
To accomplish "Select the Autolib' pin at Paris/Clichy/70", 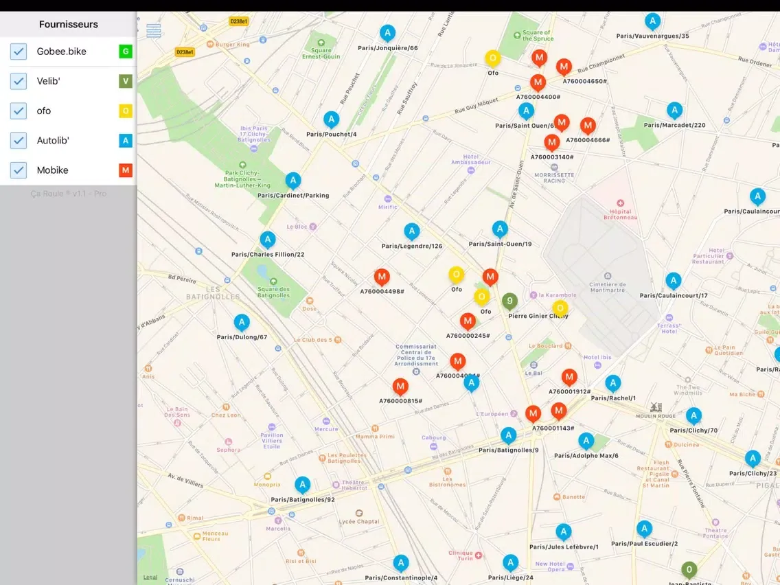I will tap(693, 415).
